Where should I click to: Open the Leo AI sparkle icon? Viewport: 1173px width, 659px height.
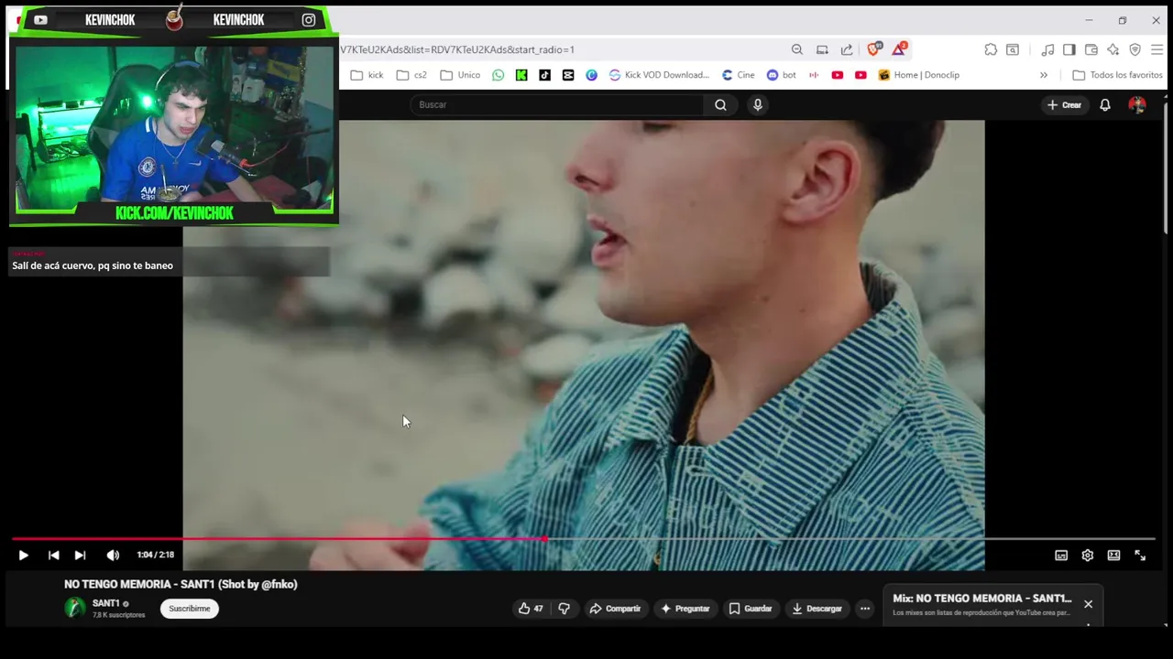click(x=1113, y=49)
